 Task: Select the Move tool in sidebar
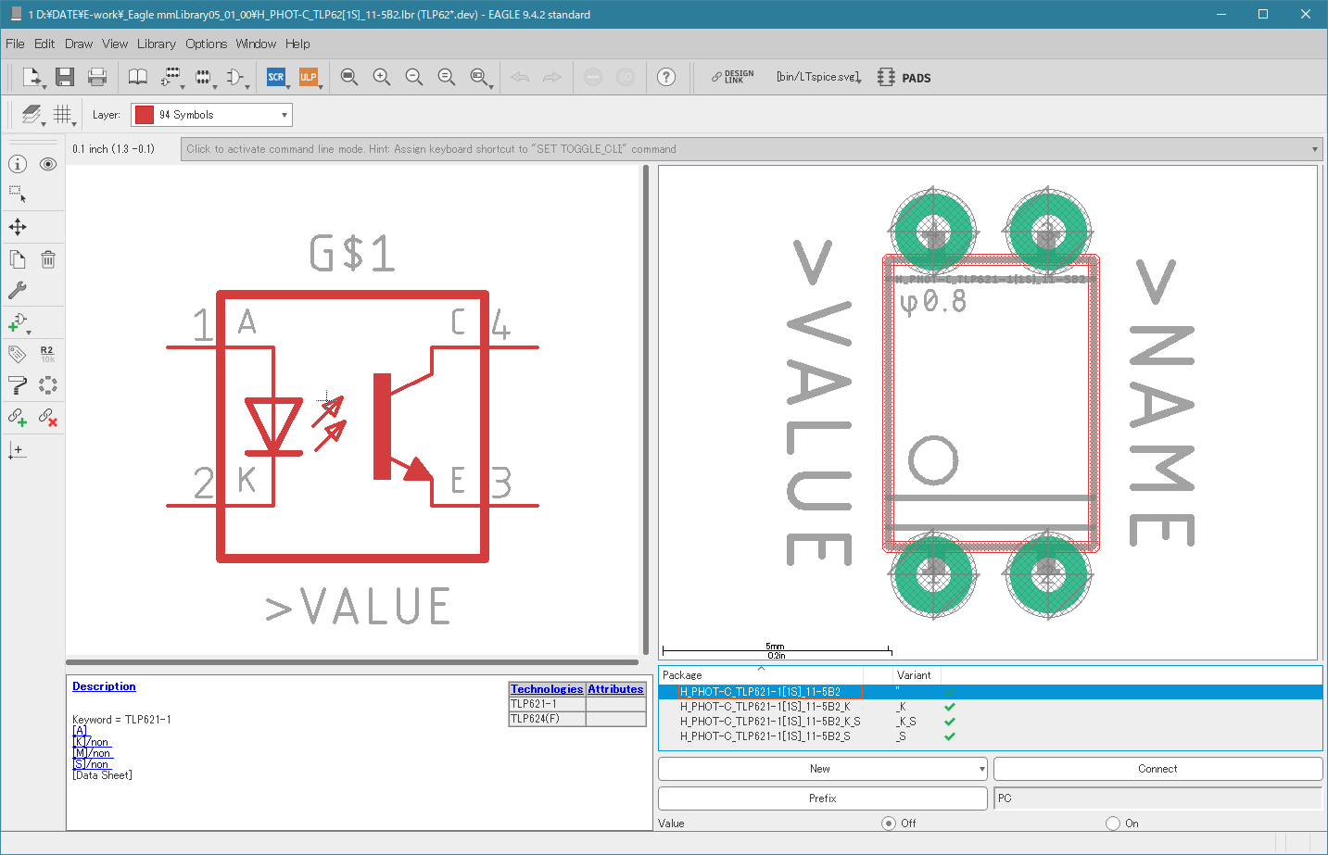18,227
